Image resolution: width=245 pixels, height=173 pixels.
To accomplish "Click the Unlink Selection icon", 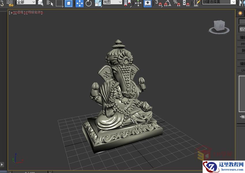I will [x=2, y=3].
